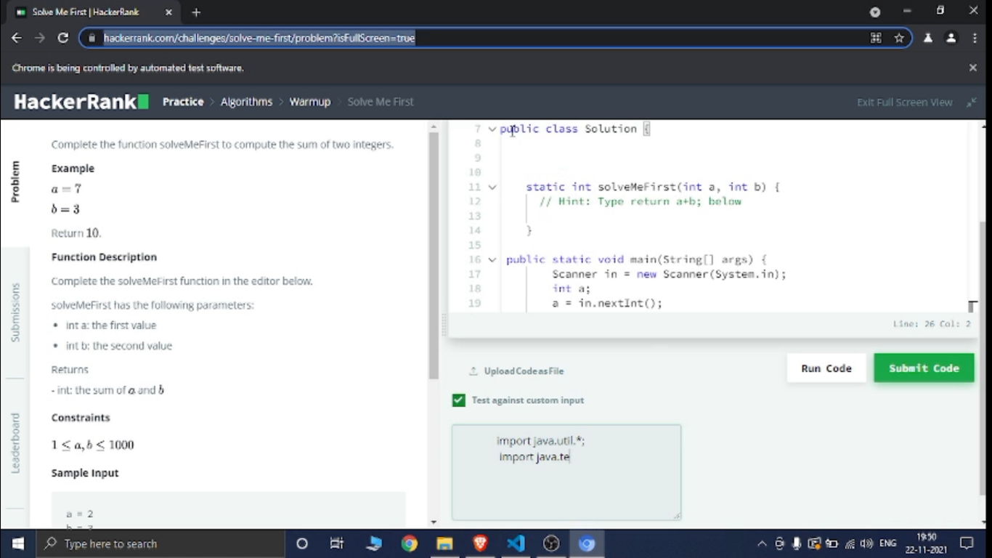Click the problem description scrollbar
Viewport: 992px width, 558px height.
click(434, 254)
